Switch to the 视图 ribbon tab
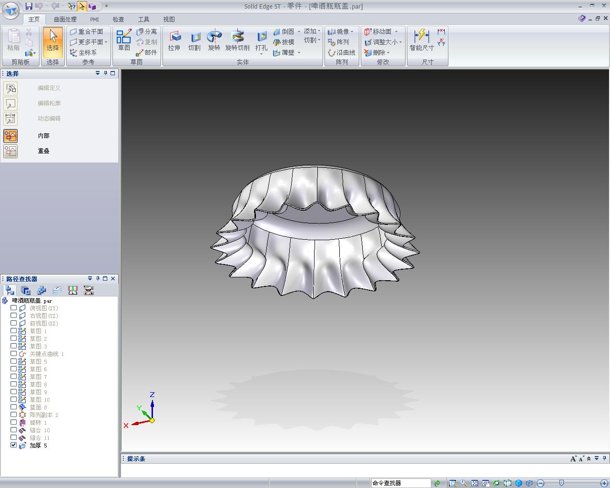 pos(169,20)
